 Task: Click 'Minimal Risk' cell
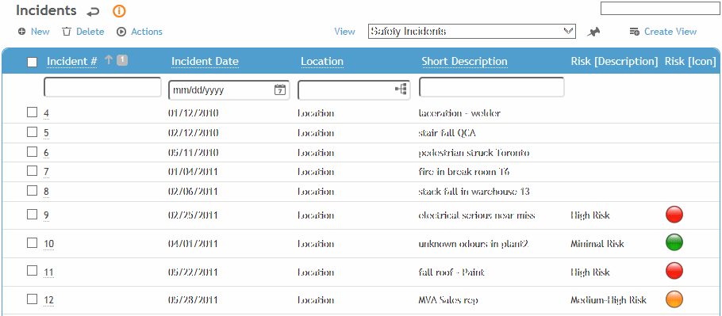[597, 243]
